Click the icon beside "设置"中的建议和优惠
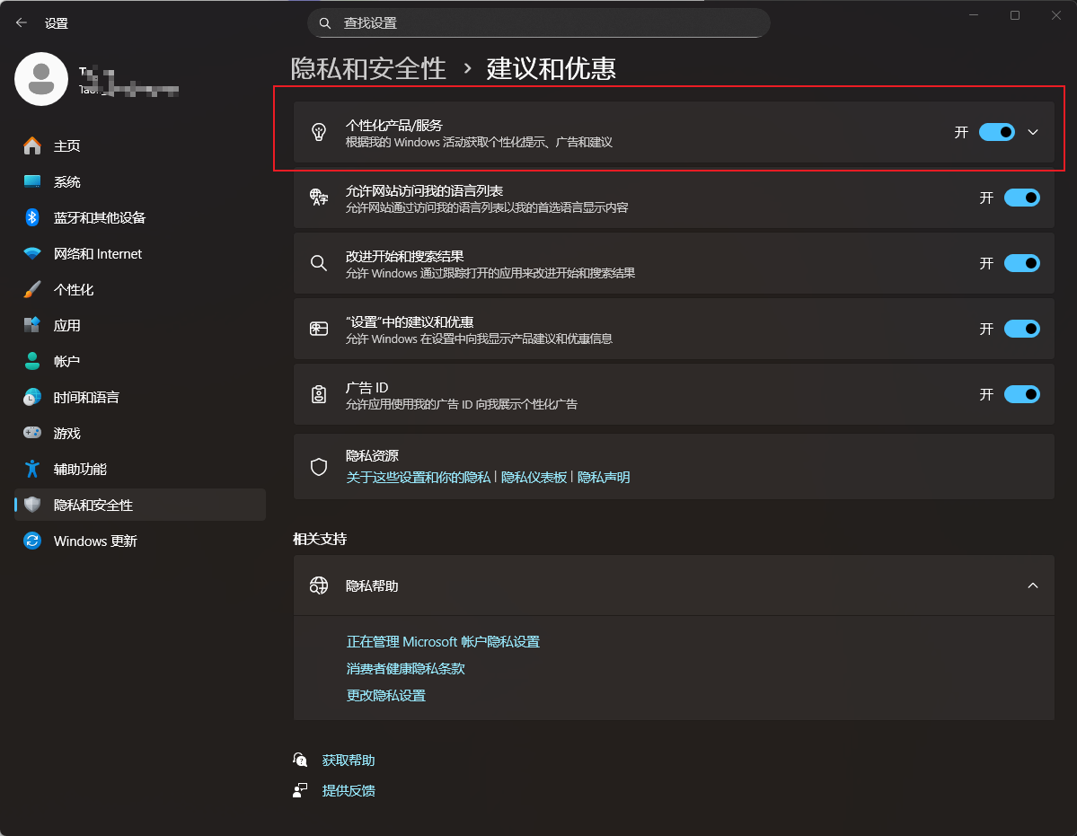Screen dimensions: 1077x836 click(x=319, y=329)
